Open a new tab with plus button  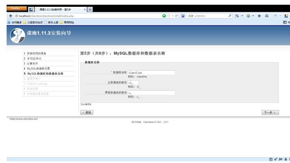tap(90, 10)
